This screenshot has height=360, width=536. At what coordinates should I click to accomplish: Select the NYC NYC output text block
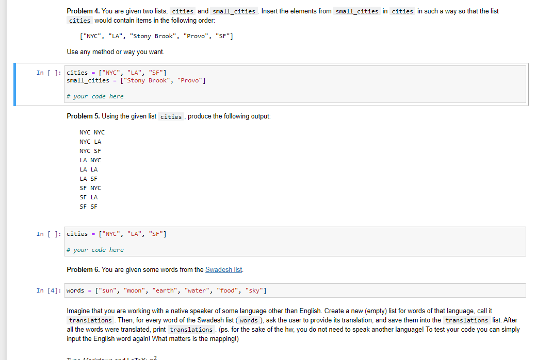tap(90, 169)
